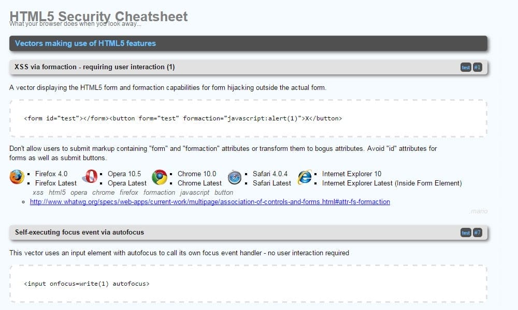
Task: Click inside the form vector code snippet
Action: click(183, 118)
